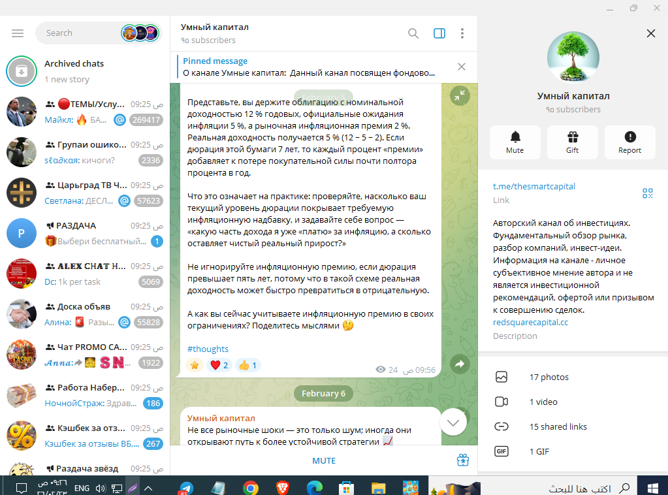
Task: Open Microsoft Store from taskbar
Action: coord(346,488)
